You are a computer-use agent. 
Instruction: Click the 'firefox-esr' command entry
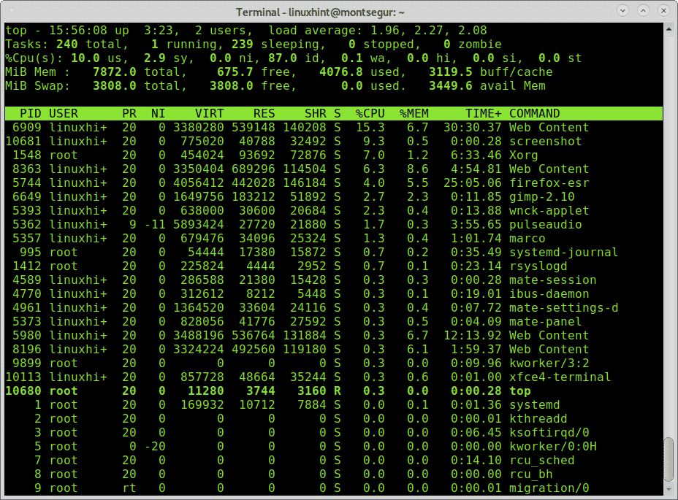click(x=549, y=182)
